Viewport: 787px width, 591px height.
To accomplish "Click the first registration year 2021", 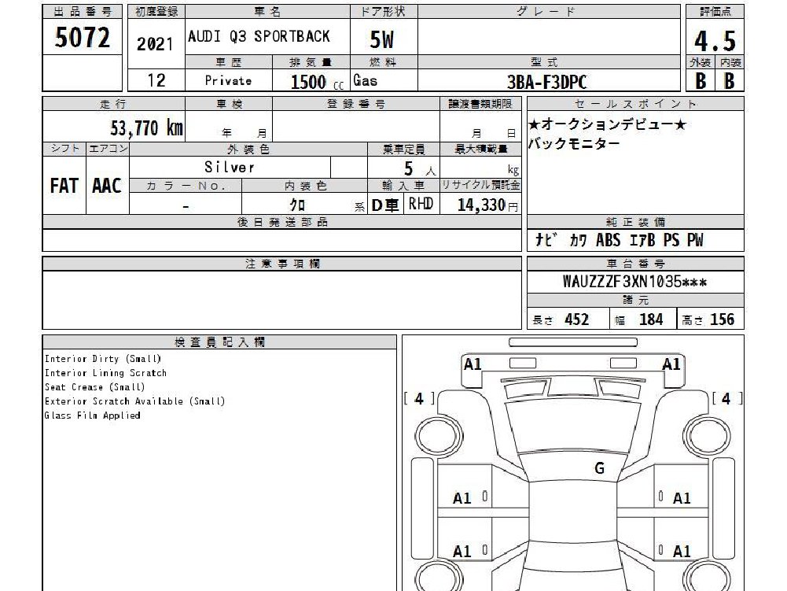I will click(155, 44).
